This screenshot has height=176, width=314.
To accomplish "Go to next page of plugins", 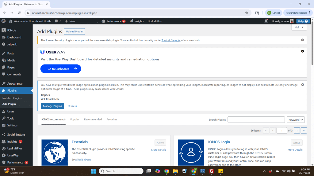I will (x=297, y=130).
